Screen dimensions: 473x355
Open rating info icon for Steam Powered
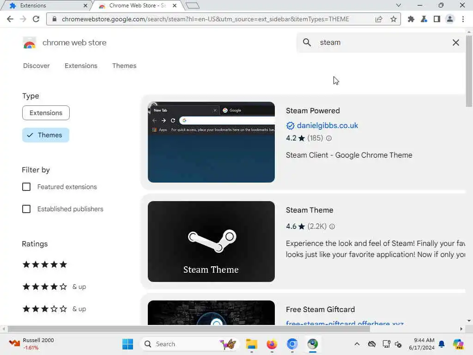329,138
